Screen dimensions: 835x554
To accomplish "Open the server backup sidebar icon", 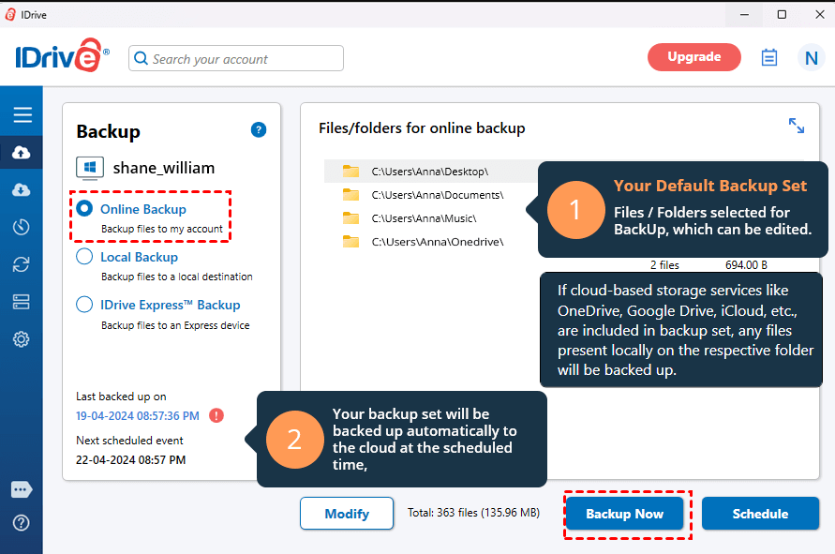I will tap(22, 302).
